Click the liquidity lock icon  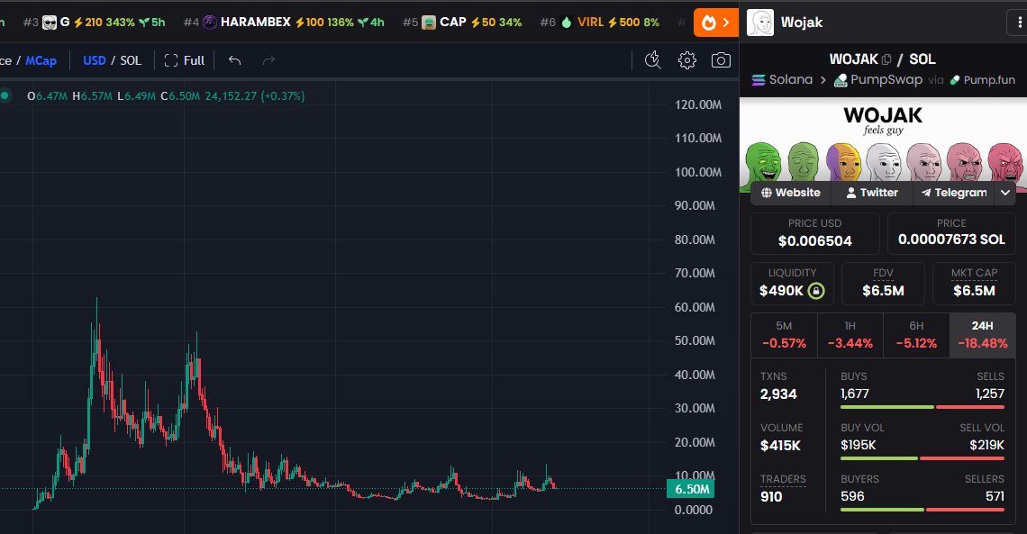point(816,291)
